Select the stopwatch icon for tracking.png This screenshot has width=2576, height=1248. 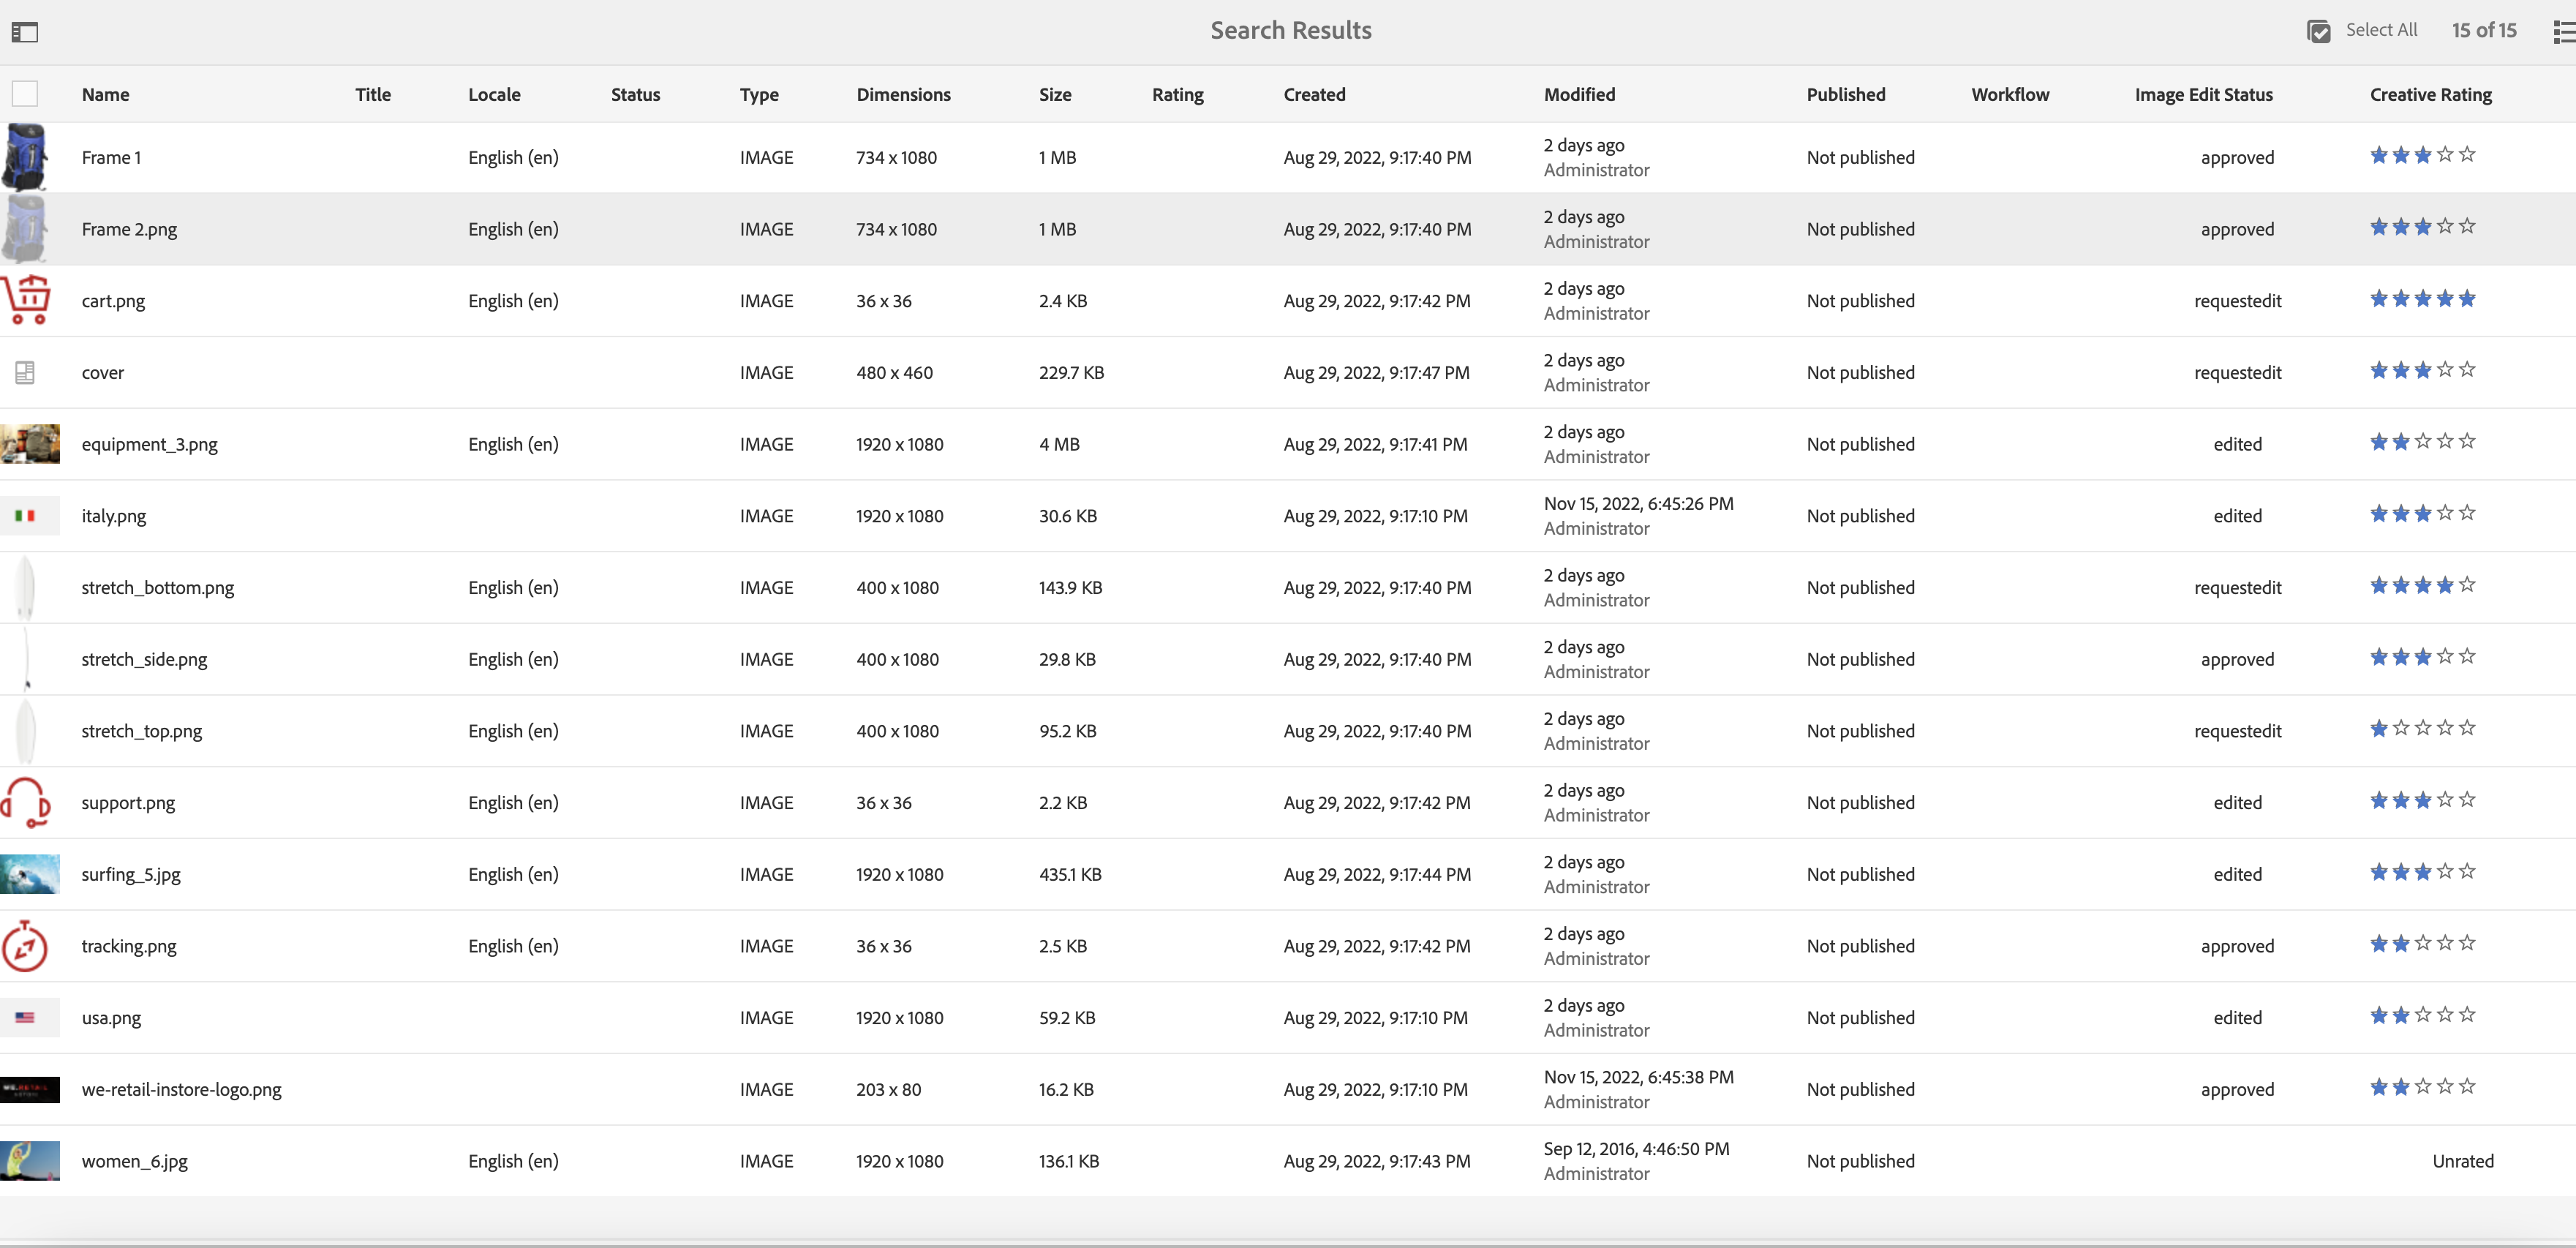(x=26, y=946)
